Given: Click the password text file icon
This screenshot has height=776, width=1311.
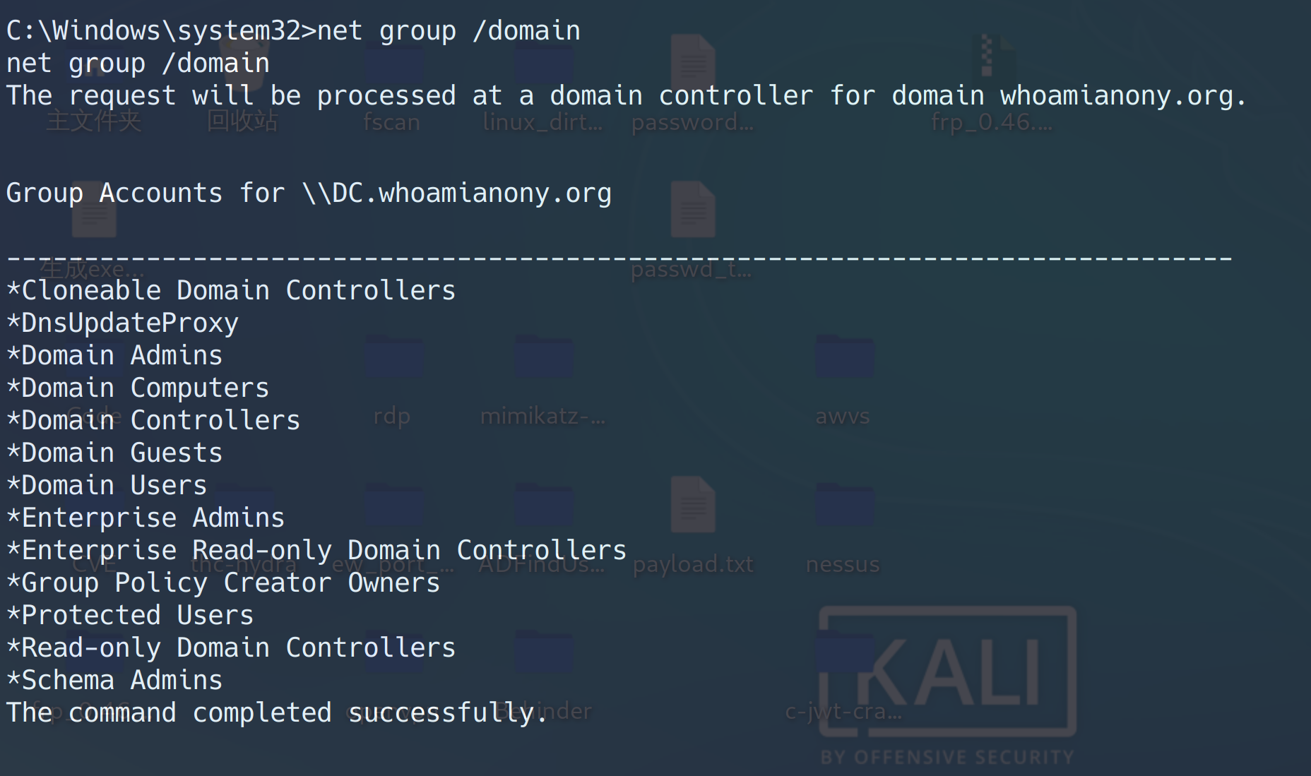Looking at the screenshot, I should (693, 64).
